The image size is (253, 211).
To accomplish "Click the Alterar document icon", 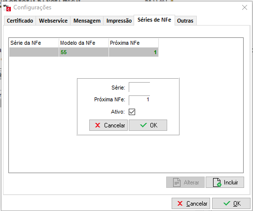I will click(x=177, y=182).
